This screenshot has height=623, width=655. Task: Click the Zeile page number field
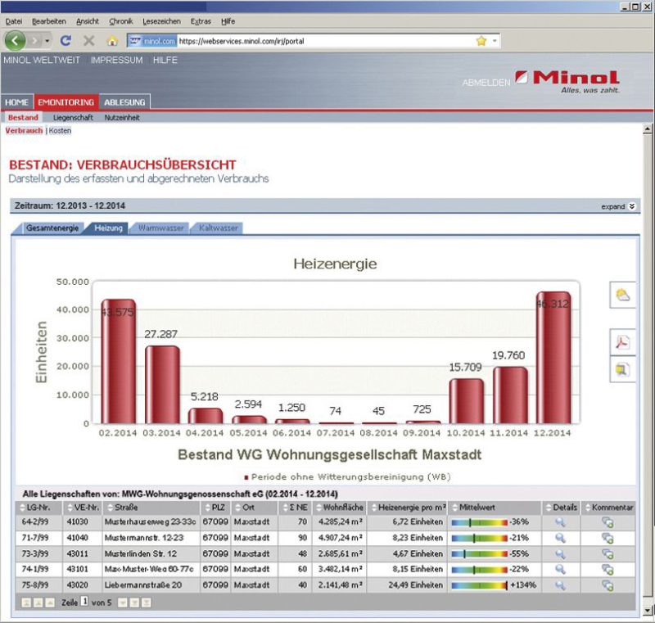tap(84, 602)
